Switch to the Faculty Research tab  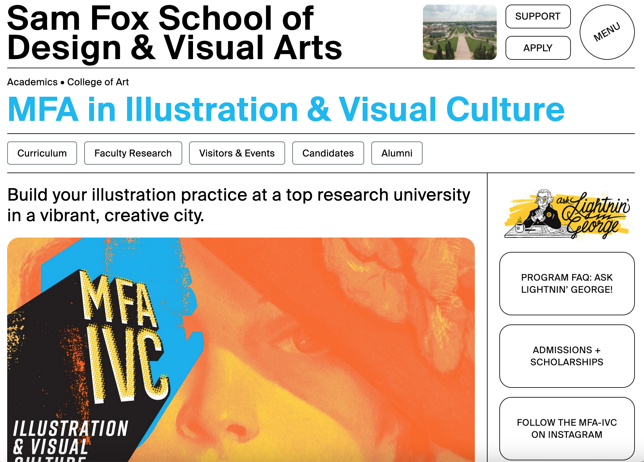click(133, 153)
